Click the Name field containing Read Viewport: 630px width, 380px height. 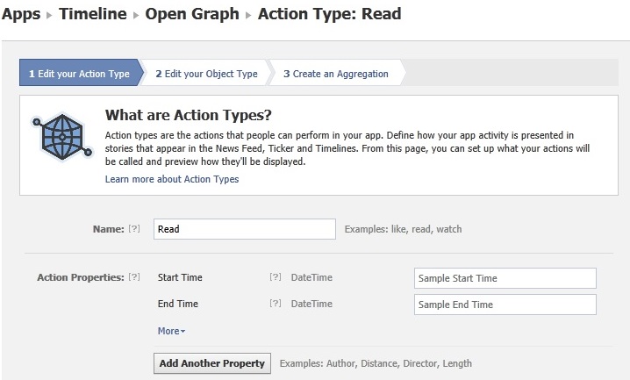(244, 229)
